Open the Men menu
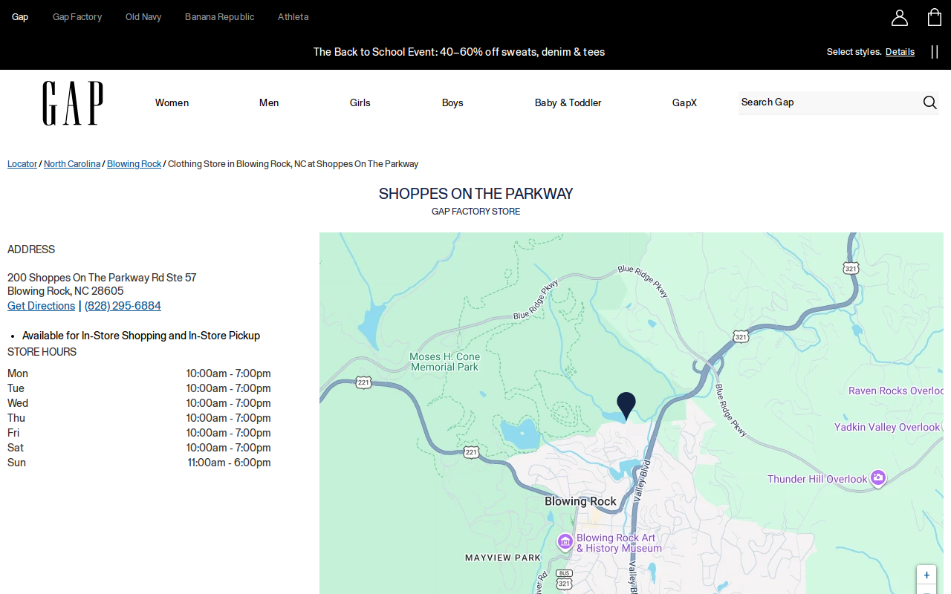Screen dimensions: 951x594 pyautogui.click(x=269, y=103)
